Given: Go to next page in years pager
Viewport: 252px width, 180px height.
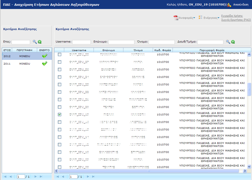Looking at the screenshot, I should [36, 177].
